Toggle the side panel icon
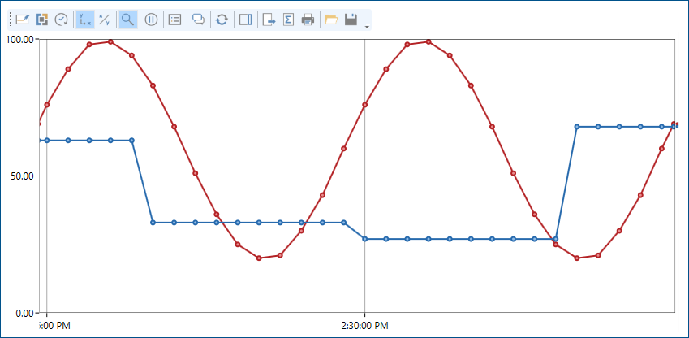689x338 pixels. coord(245,19)
